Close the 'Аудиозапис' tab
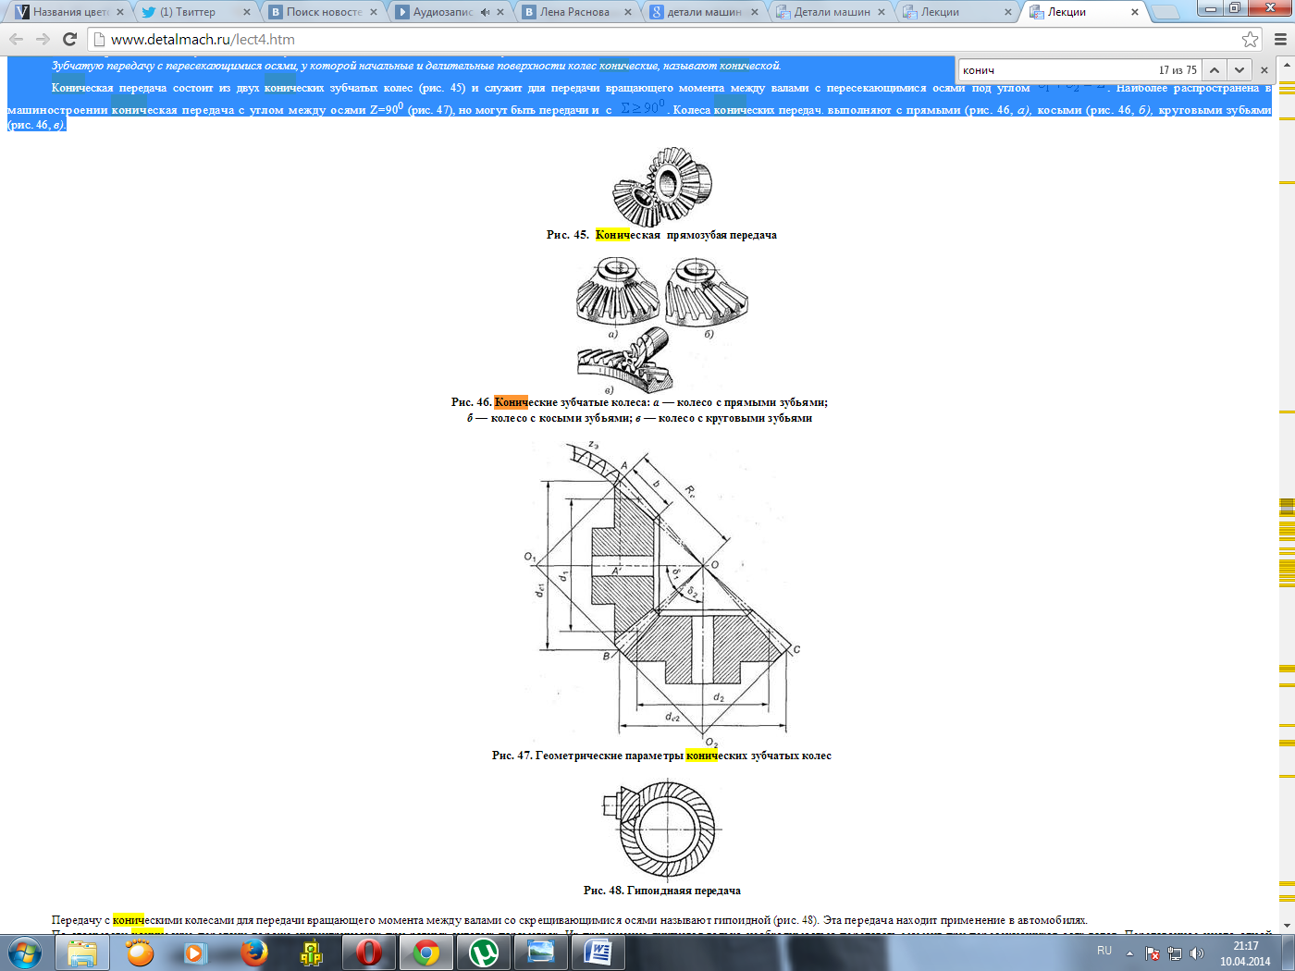 500,12
